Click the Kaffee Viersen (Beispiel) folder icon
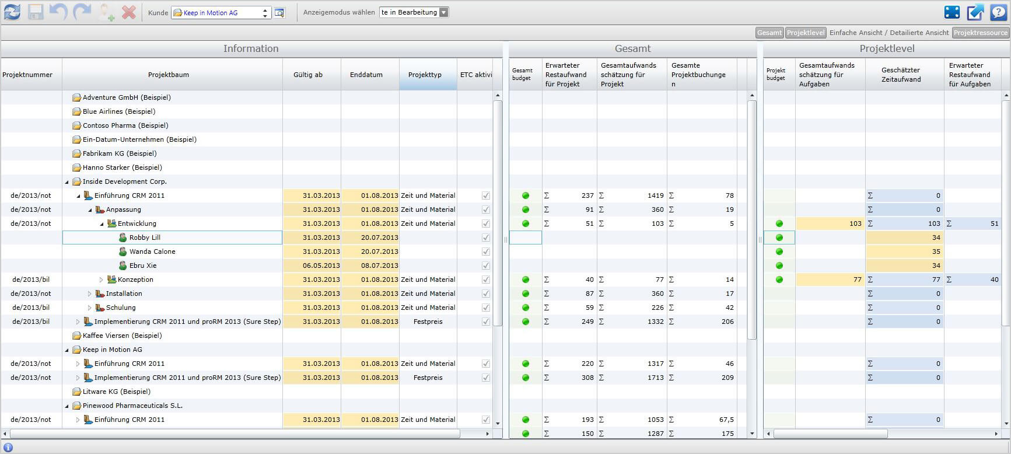This screenshot has height=454, width=1011. (76, 336)
